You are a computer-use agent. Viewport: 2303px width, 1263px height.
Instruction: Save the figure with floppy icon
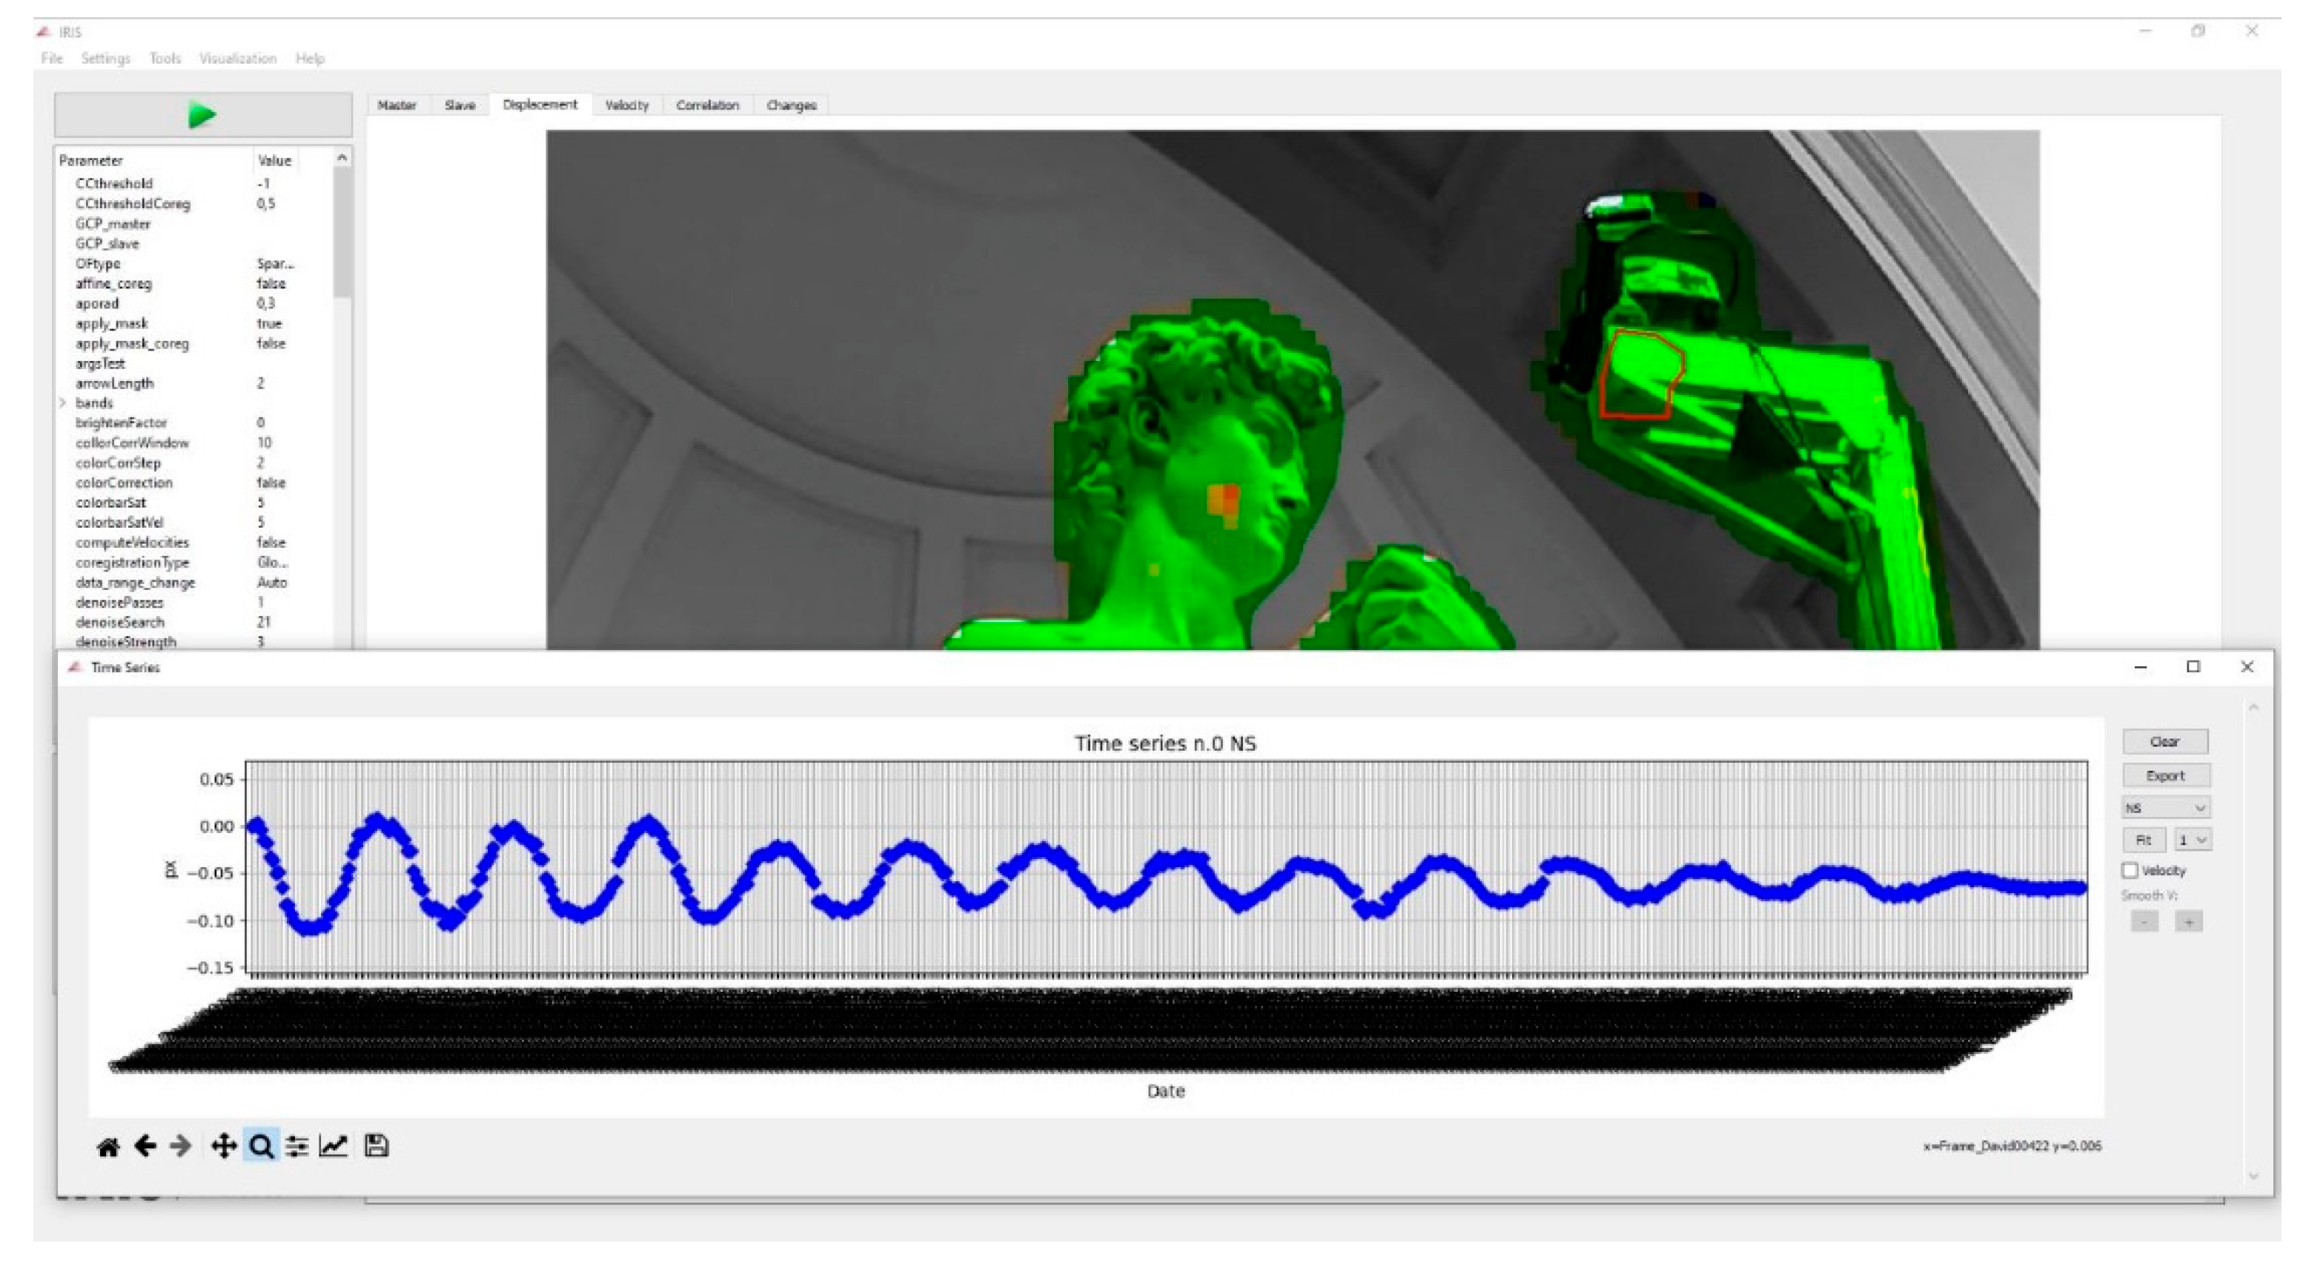[377, 1146]
